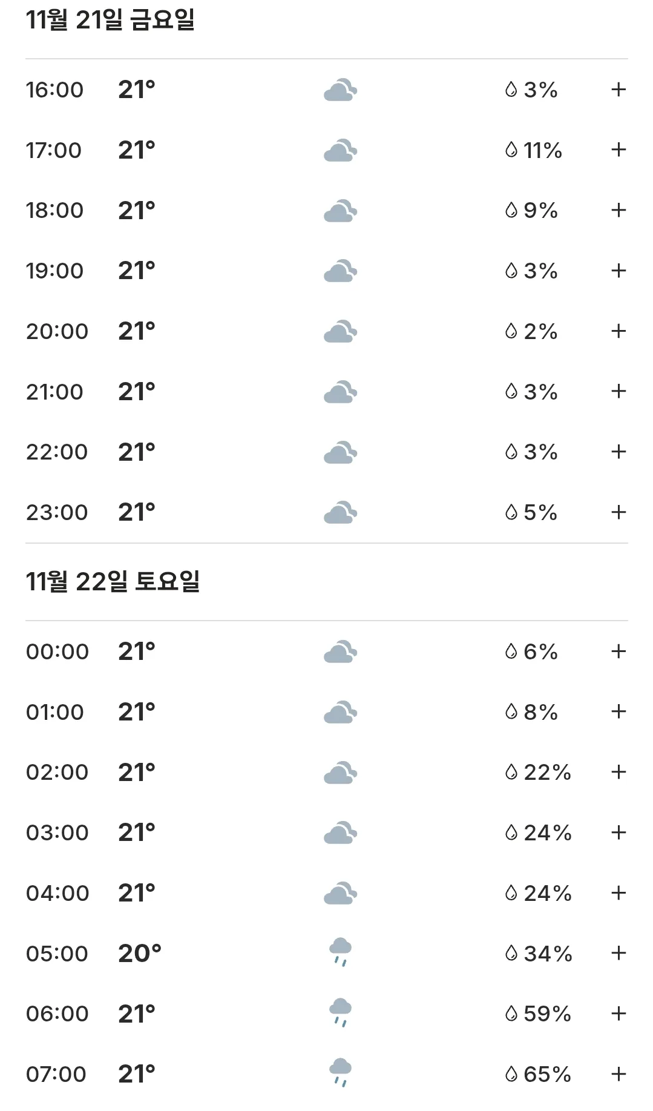
Task: Click the raindrop icon beside 59%
Action: (x=511, y=1013)
